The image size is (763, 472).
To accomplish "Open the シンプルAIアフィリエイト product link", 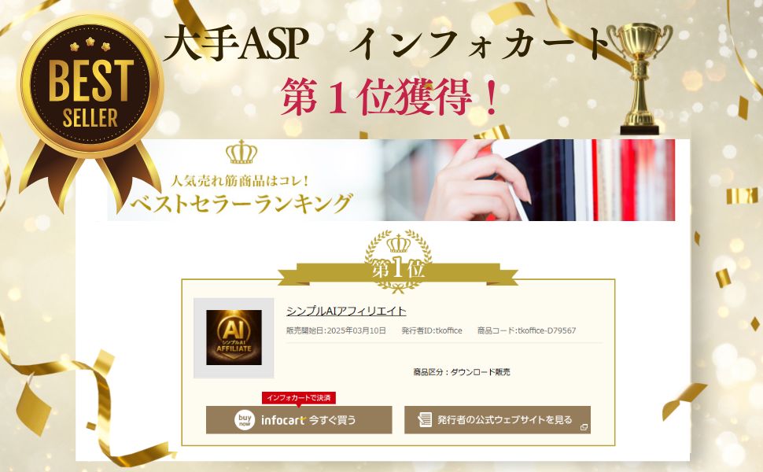I will pos(346,311).
